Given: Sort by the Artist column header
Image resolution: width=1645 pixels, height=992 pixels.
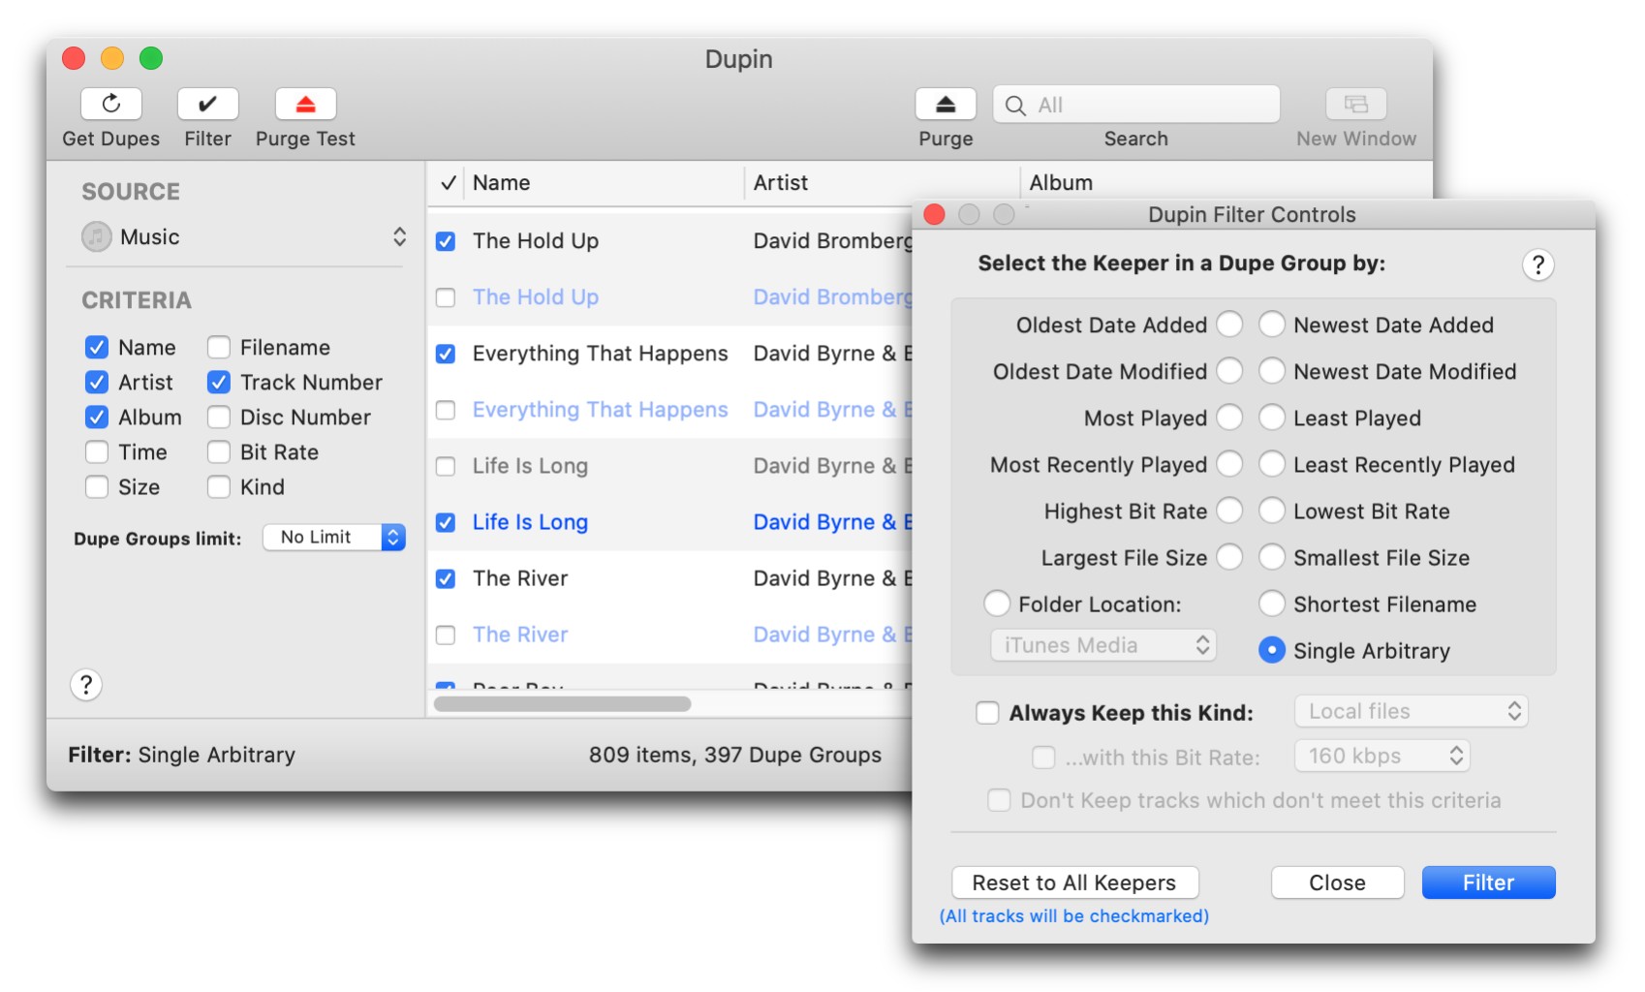Looking at the screenshot, I should 780,183.
